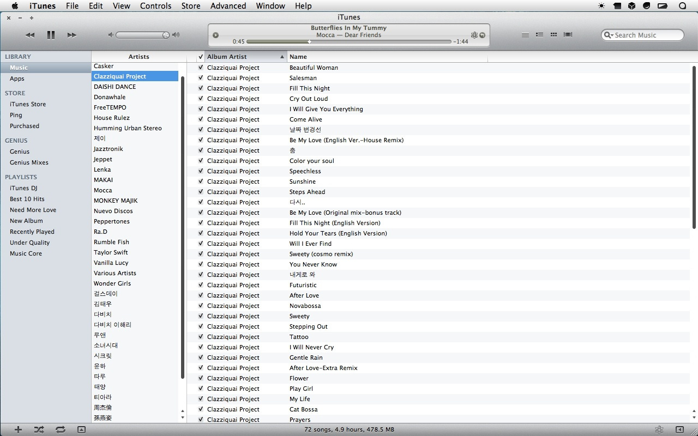The width and height of the screenshot is (698, 436).
Task: Click the song progress bar
Action: pos(349,41)
